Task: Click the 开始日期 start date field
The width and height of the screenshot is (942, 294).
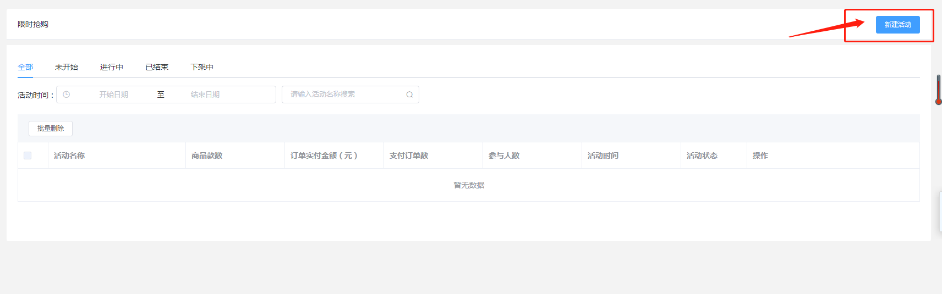Action: tap(114, 95)
